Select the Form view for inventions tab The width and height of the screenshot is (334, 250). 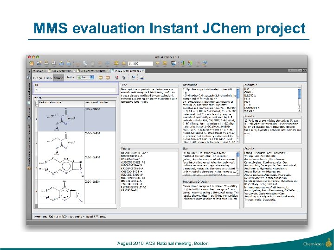pos(128,71)
